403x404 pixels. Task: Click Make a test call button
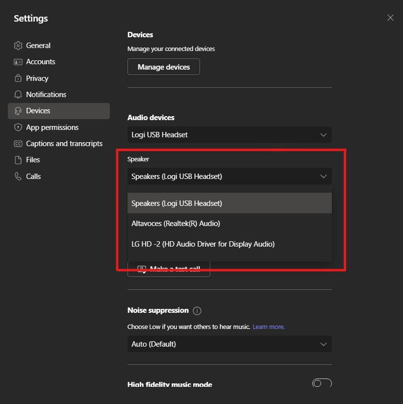click(169, 269)
